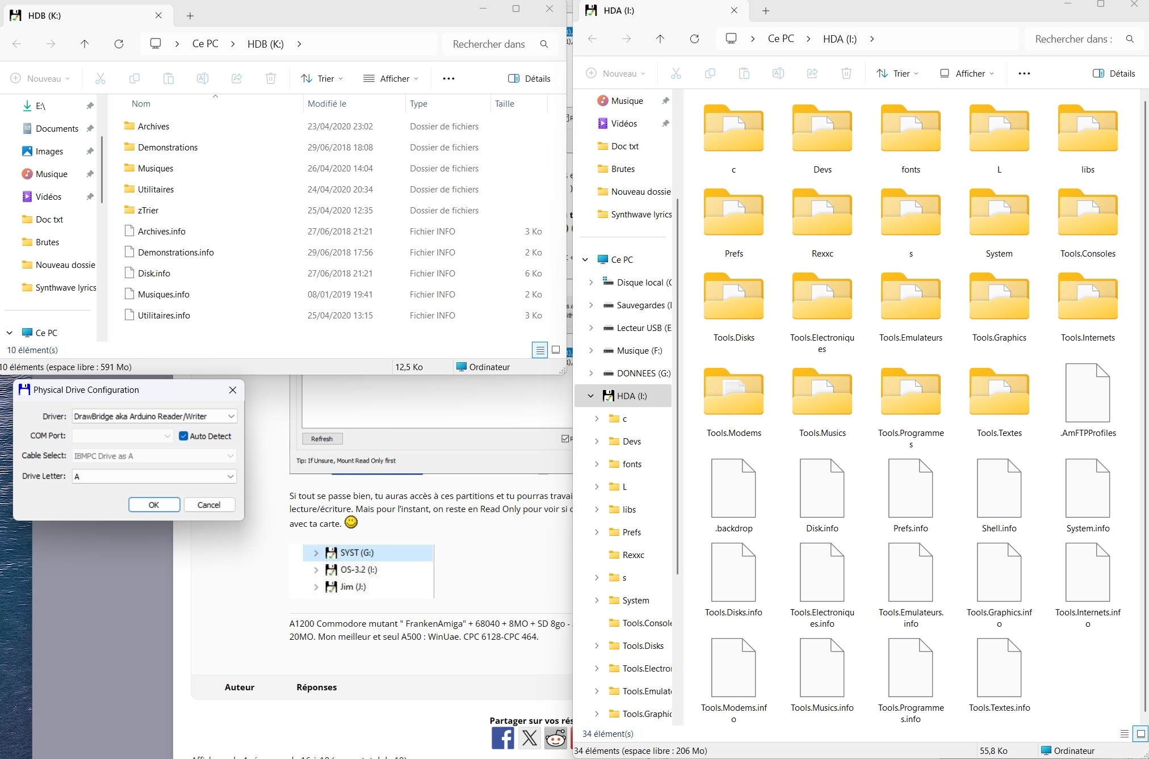Expand SYST (G:) in forum screenshot
Screen dimensions: 1149x759
click(x=316, y=552)
